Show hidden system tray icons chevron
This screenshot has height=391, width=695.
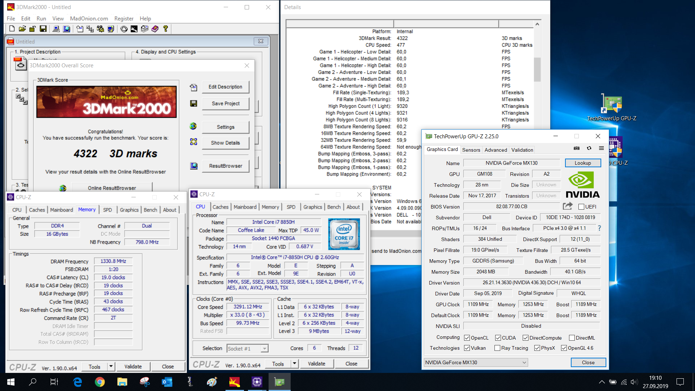coord(602,382)
